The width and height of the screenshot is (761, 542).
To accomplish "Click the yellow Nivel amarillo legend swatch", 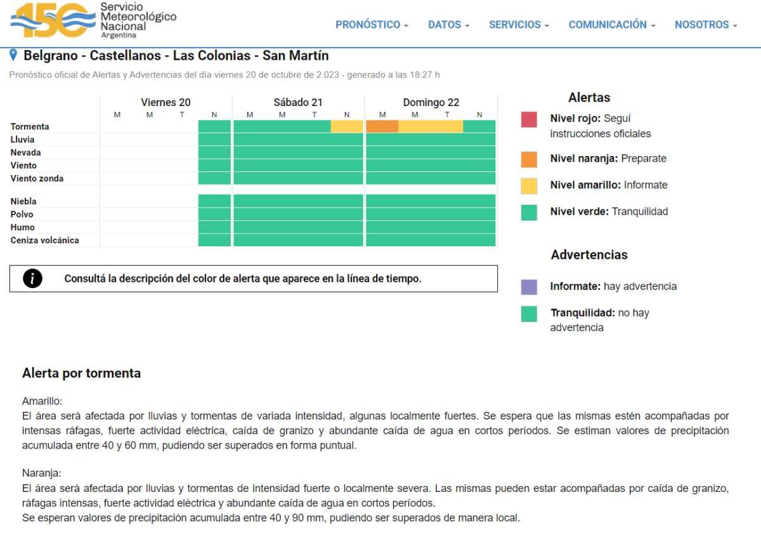I will pos(529,185).
